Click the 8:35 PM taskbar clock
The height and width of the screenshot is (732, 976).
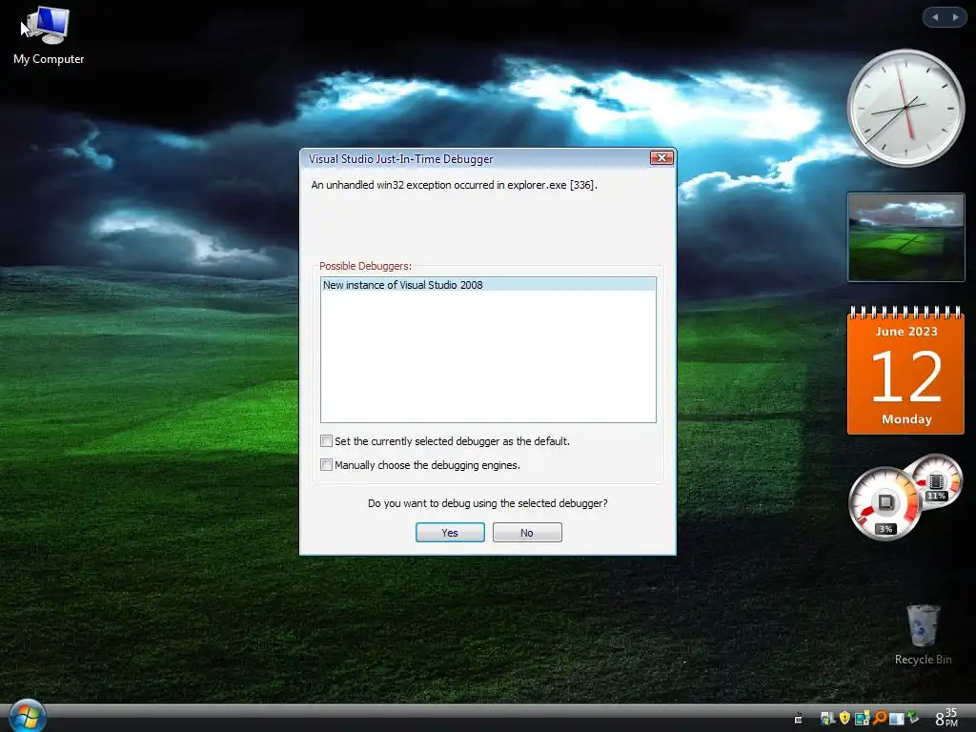[x=946, y=717]
